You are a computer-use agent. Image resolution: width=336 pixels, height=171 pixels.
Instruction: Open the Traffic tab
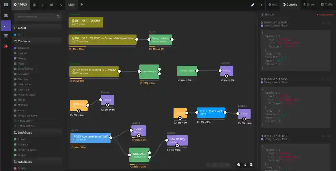[x=327, y=5]
